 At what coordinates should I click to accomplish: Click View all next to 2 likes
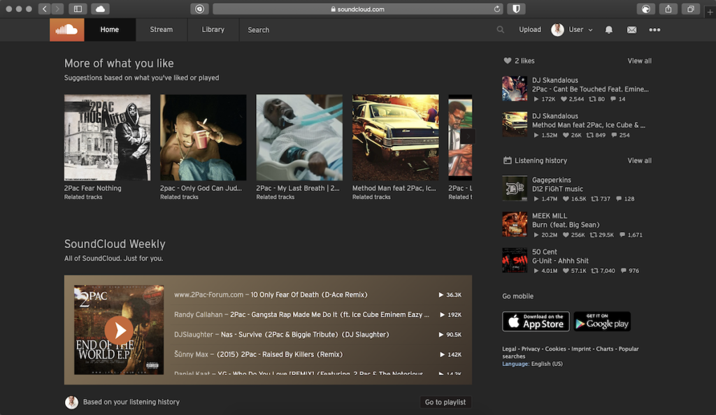pos(639,61)
